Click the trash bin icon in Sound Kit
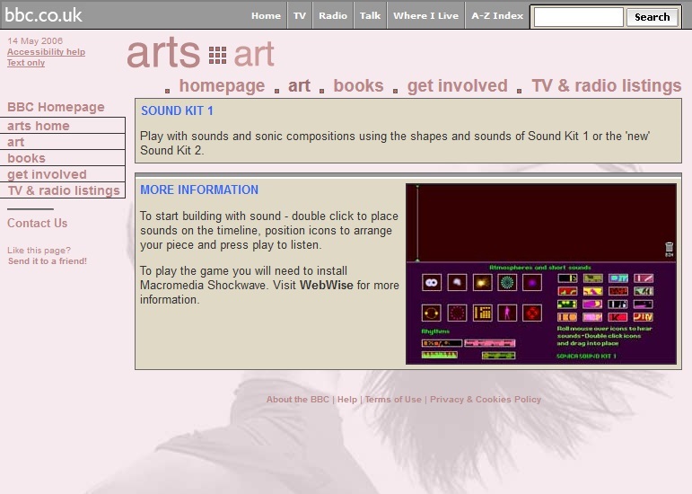 pos(669,248)
